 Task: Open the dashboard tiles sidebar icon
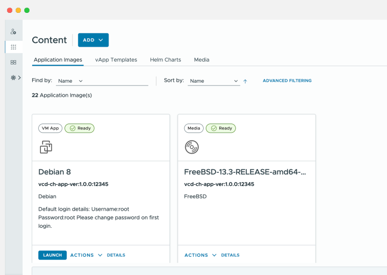tap(13, 62)
